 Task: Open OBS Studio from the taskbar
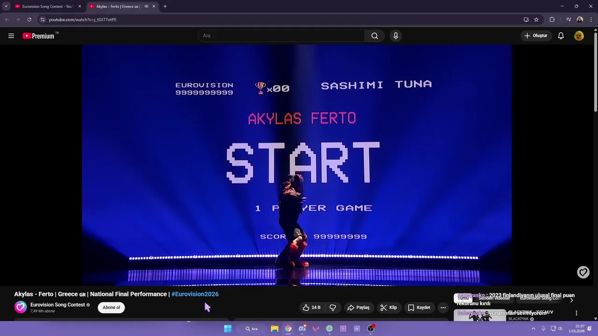pyautogui.click(x=370, y=329)
